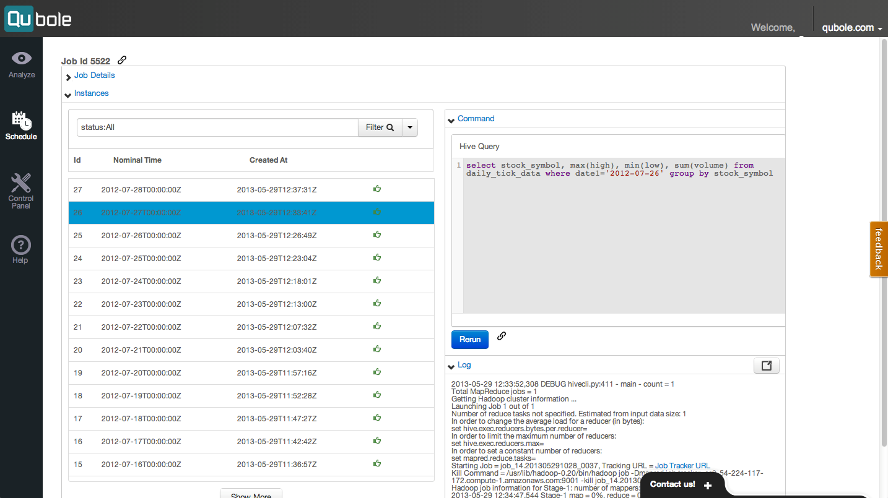Select instance row created 2013-05-29T12:13:00Z
The width and height of the screenshot is (888, 498).
(251, 304)
